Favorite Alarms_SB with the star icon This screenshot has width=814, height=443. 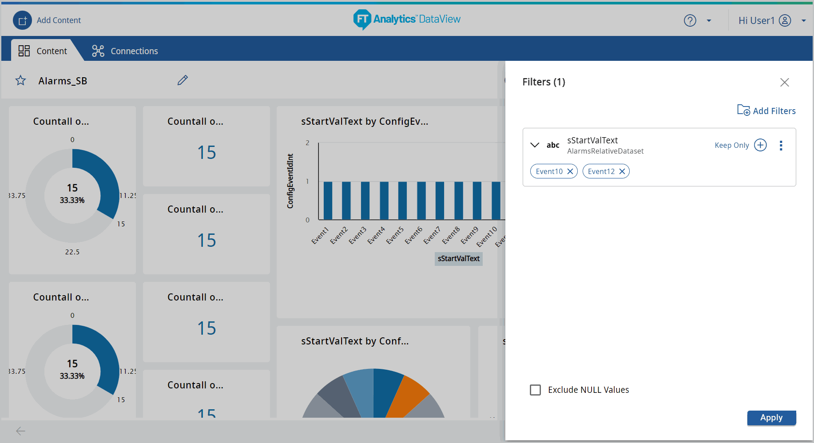[20, 81]
